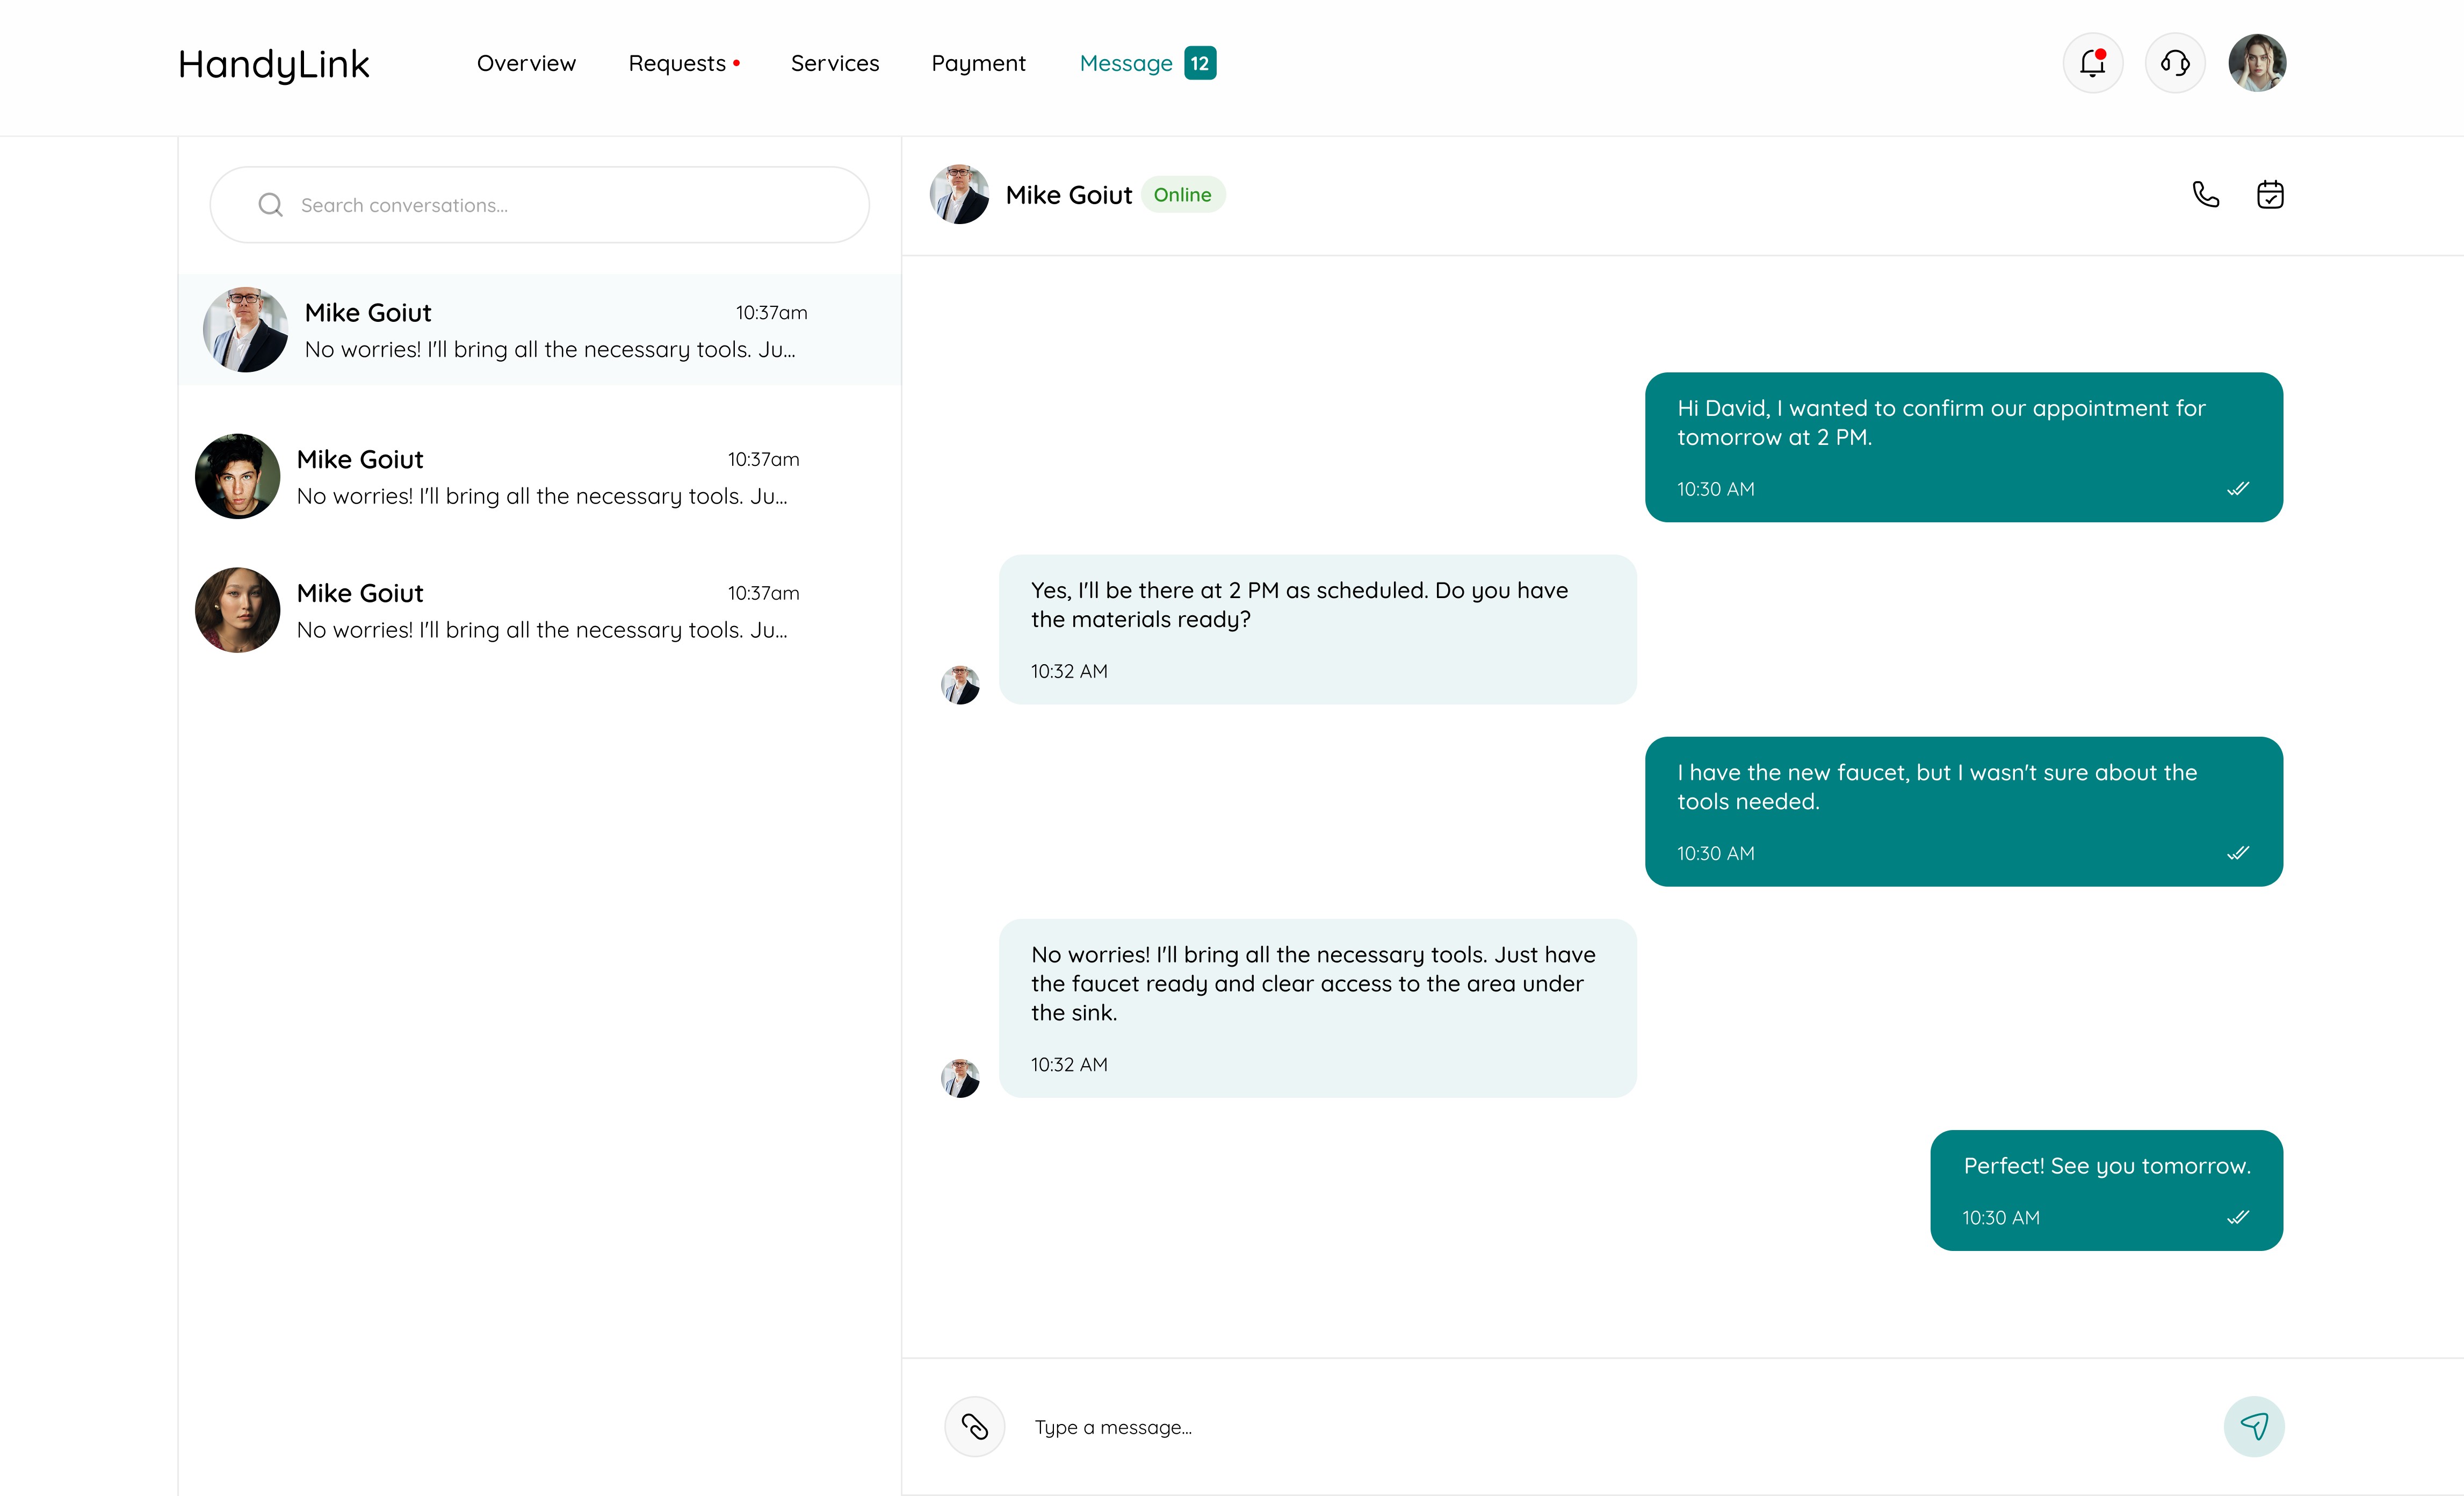This screenshot has width=2464, height=1496.
Task: Open the notifications bell icon
Action: click(x=2092, y=63)
